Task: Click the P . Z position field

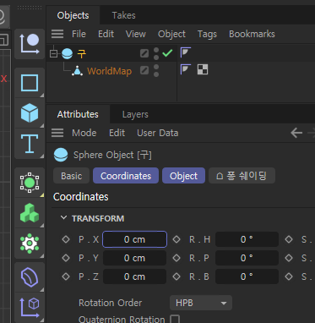Action: (135, 276)
